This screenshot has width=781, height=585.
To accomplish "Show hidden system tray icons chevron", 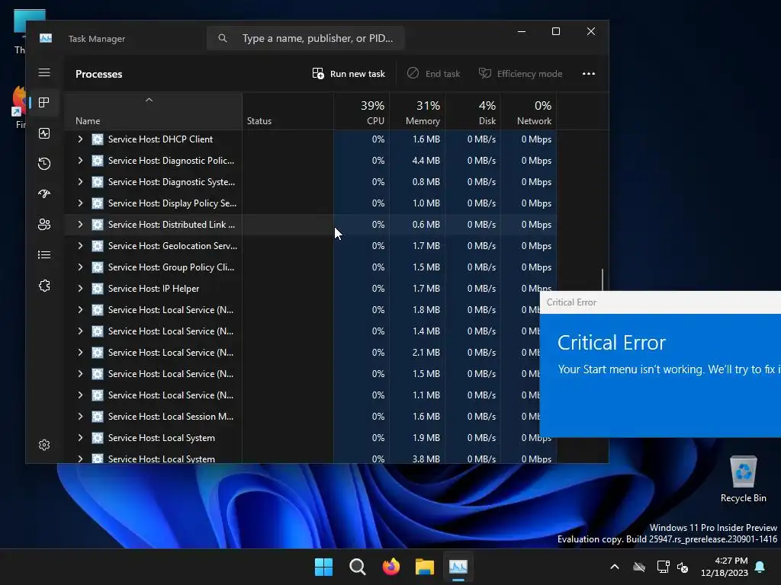I will point(615,567).
